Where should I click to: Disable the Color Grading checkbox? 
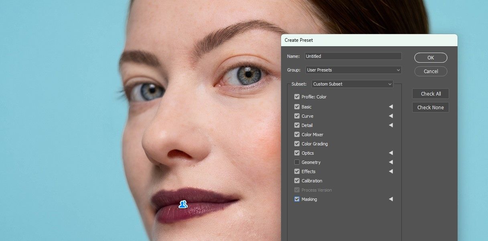coord(297,144)
